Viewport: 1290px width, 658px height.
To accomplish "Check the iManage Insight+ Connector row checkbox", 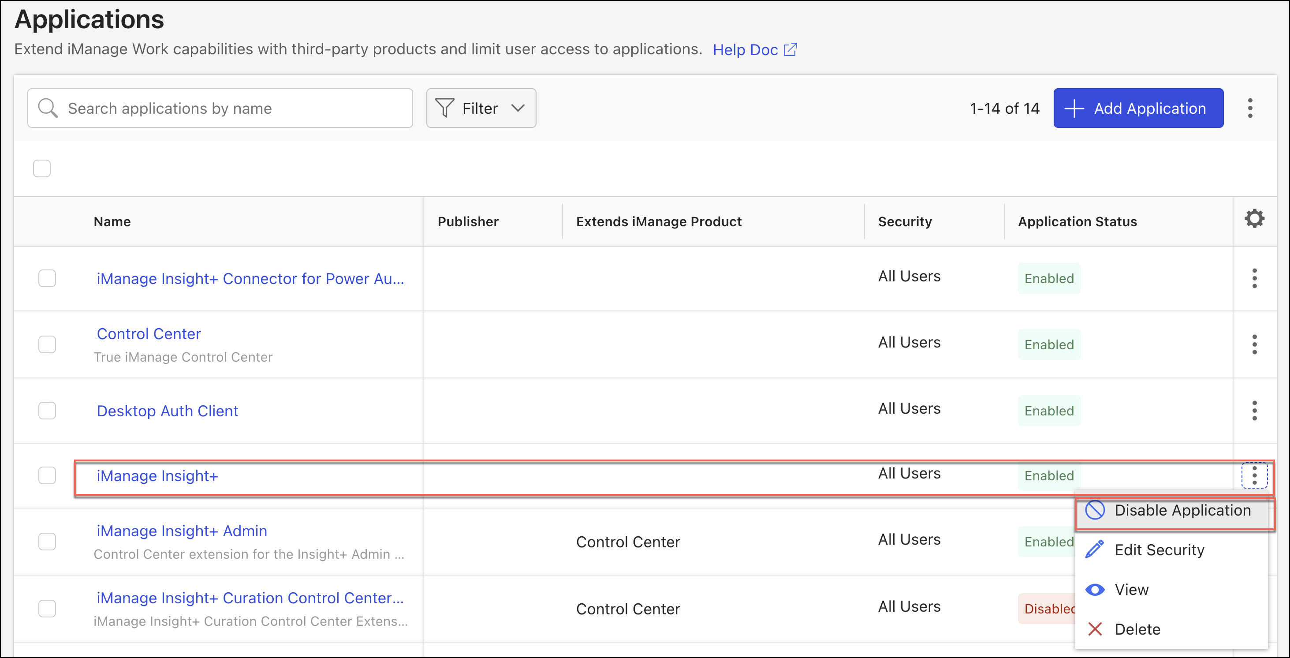I will click(x=47, y=278).
